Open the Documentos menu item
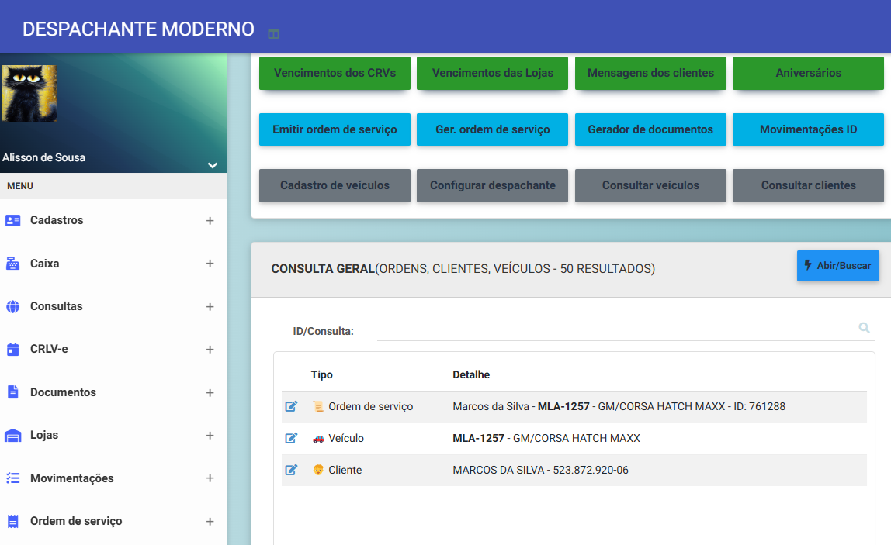The width and height of the screenshot is (891, 545). pos(63,392)
